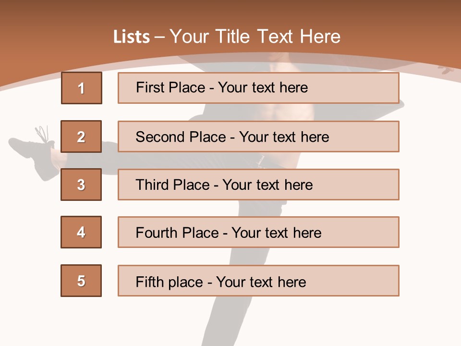The width and height of the screenshot is (461, 346).
Task: Select the Second Place text bar
Action: 258,136
